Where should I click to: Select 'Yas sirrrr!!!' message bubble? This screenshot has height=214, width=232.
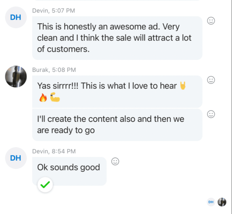point(117,92)
